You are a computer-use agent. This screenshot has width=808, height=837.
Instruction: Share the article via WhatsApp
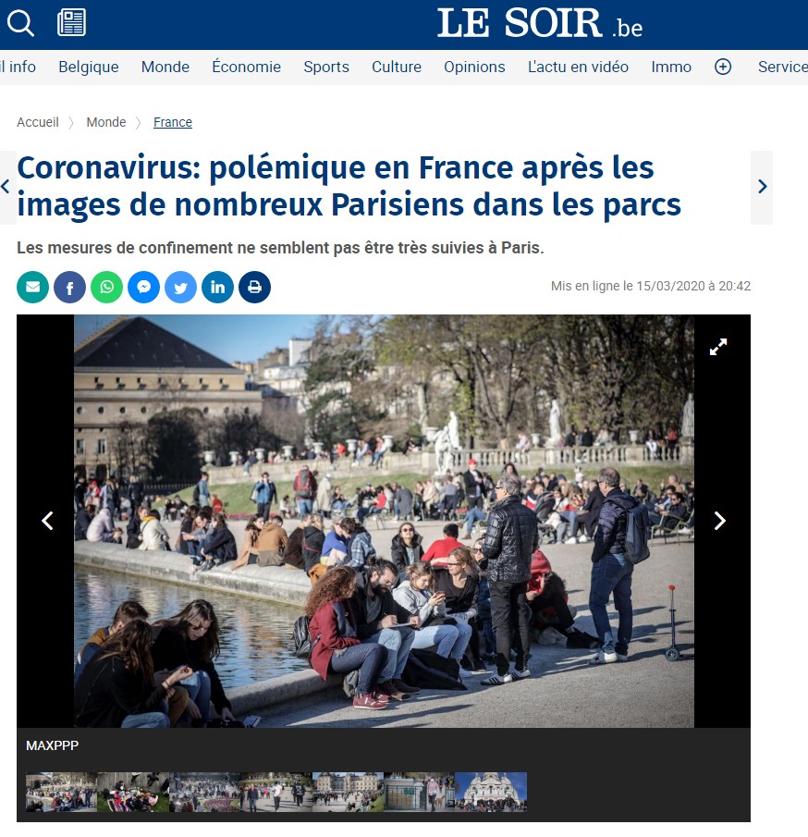click(x=106, y=288)
